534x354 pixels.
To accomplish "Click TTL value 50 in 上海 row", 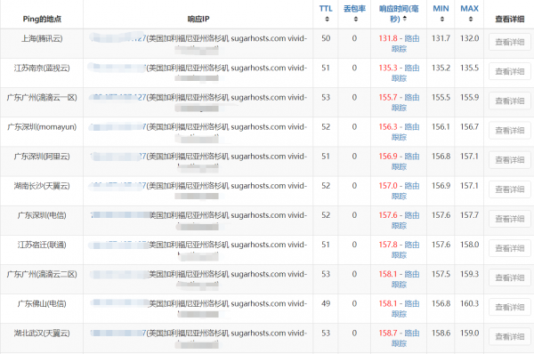I will click(x=326, y=38).
